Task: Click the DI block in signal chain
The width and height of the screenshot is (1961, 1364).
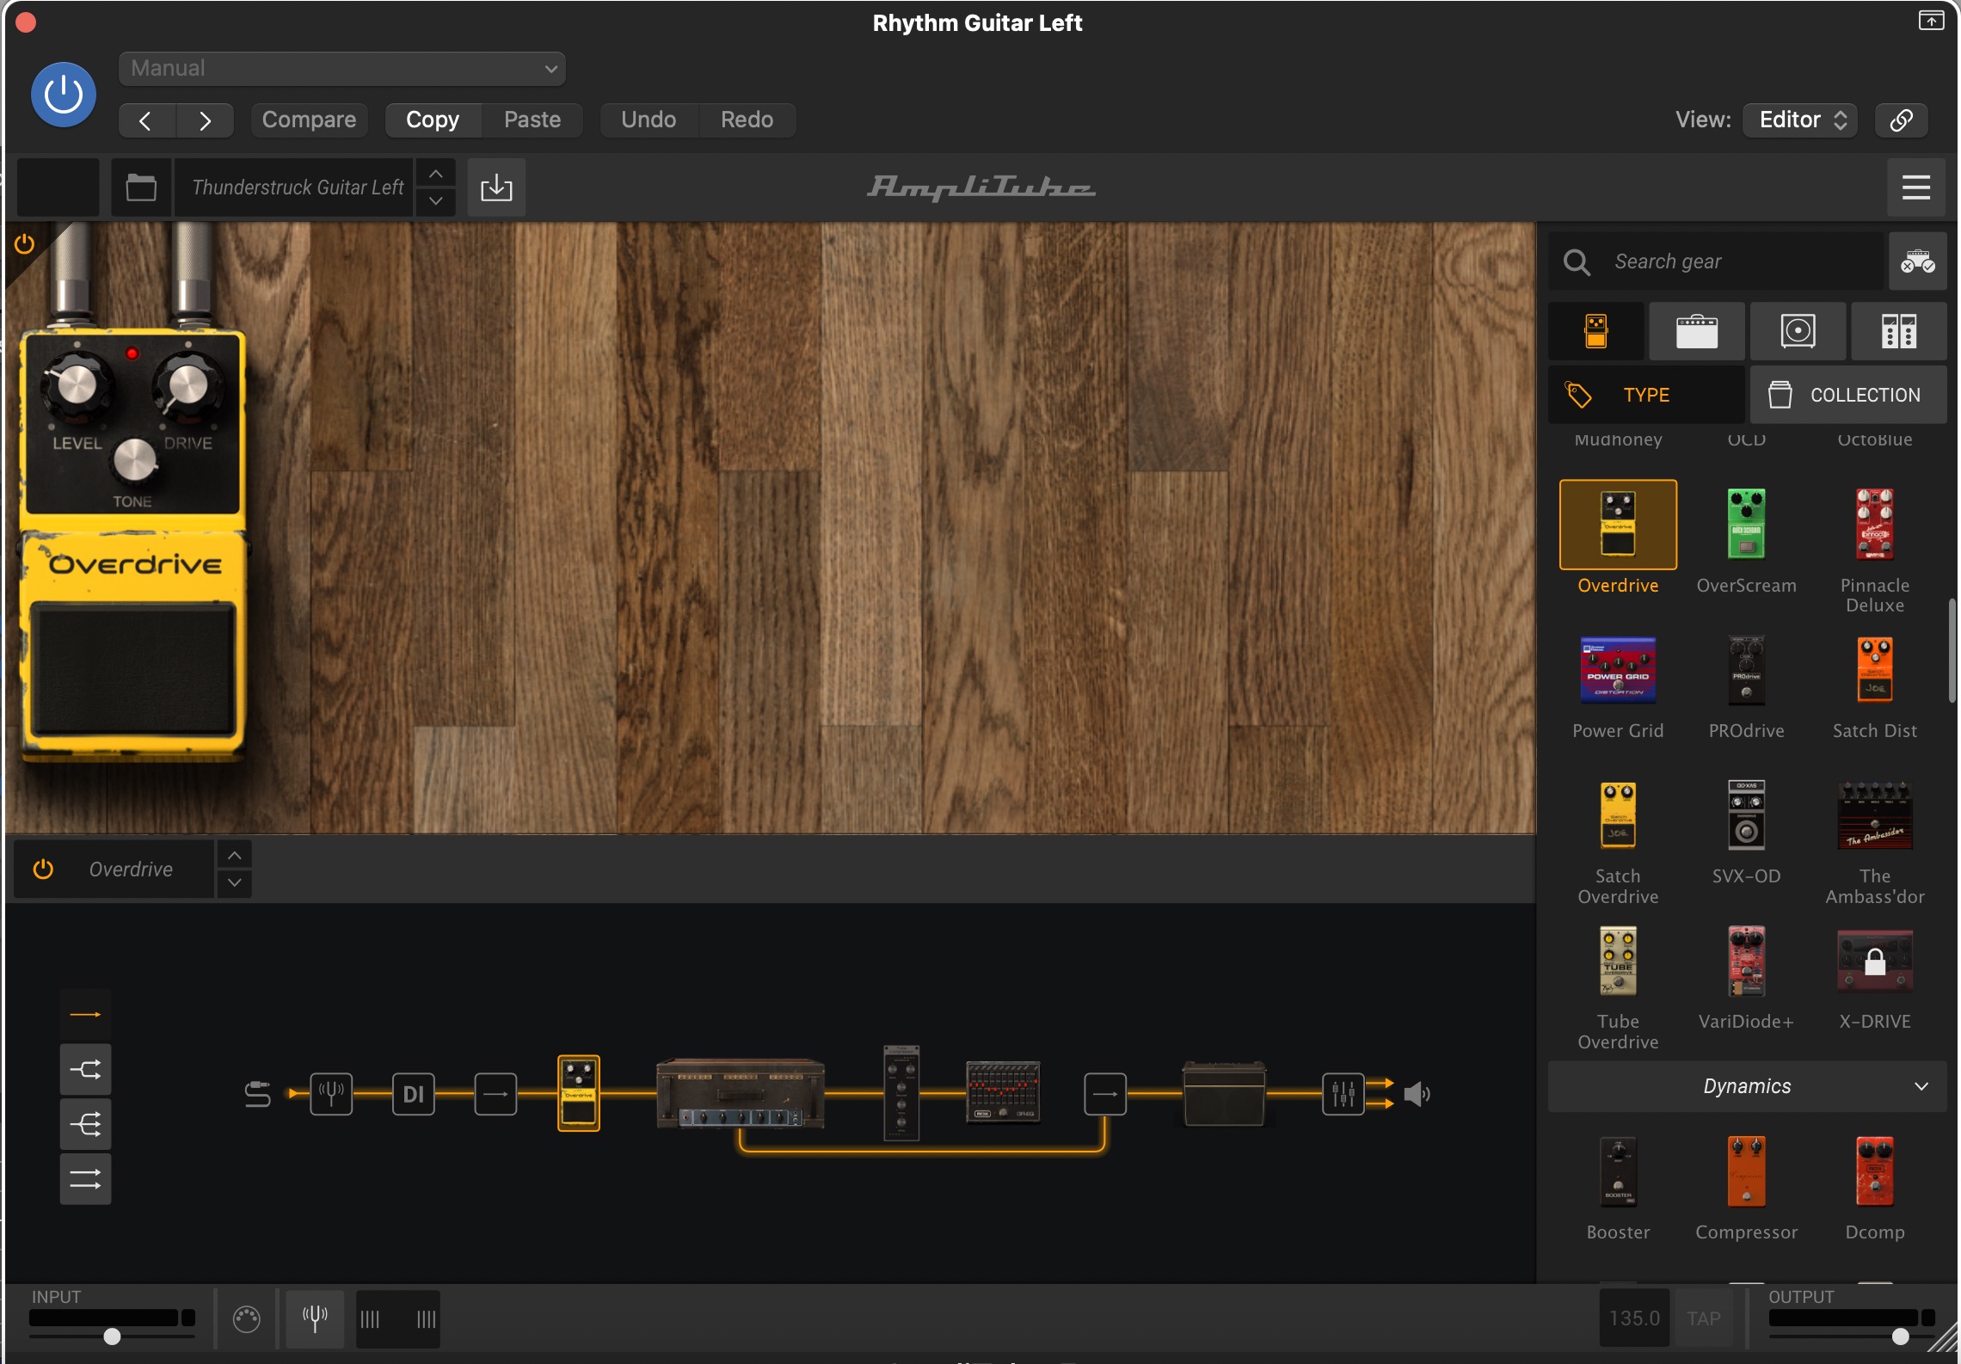Action: coord(414,1094)
